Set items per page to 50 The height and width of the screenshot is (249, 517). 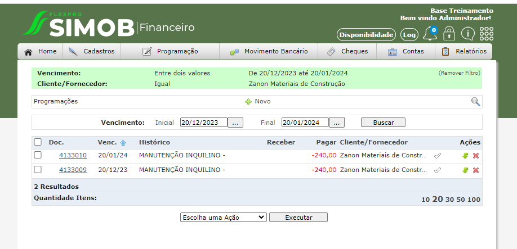[x=461, y=200]
